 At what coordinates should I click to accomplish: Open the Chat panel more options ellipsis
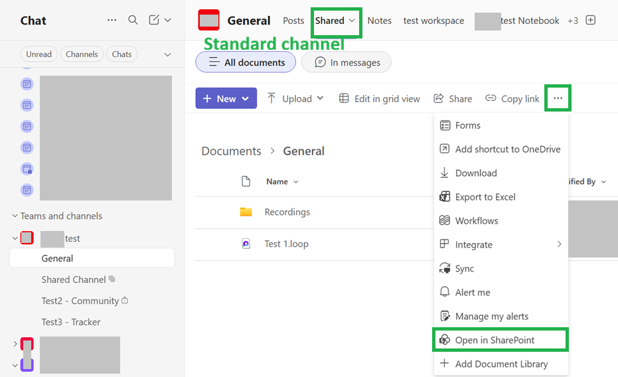tap(112, 20)
